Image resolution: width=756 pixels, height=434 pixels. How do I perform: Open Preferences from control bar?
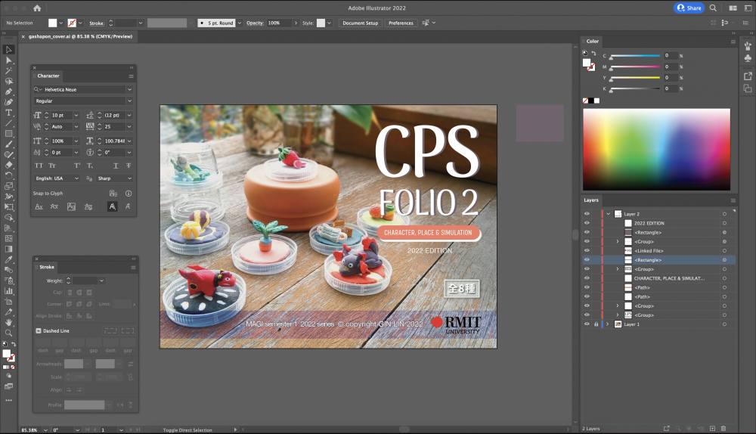(401, 23)
